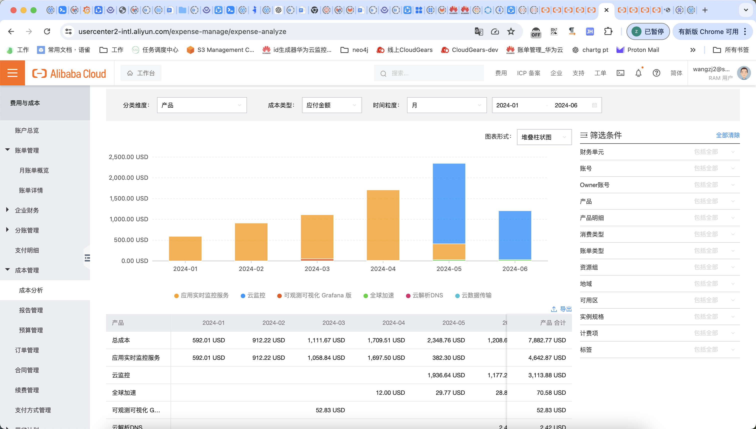The height and width of the screenshot is (429, 756).
Task: Click the Google Translate icon in address bar
Action: (x=479, y=31)
